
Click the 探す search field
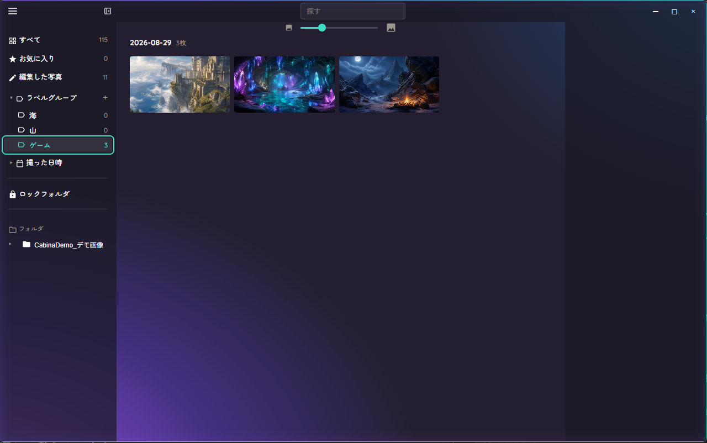coord(353,11)
